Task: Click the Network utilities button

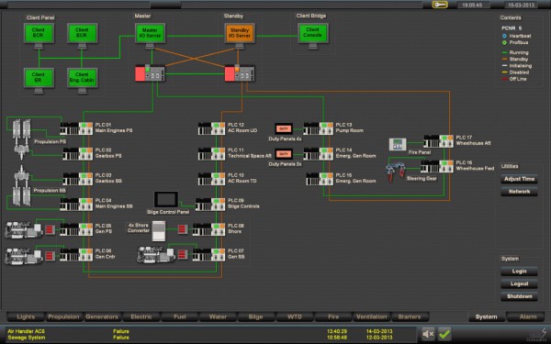Action: pos(519,192)
